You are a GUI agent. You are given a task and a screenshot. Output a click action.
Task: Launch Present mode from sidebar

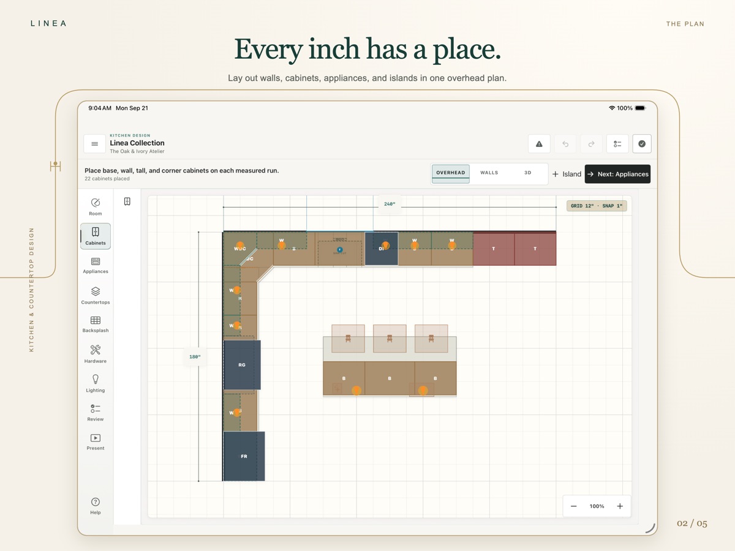coord(96,442)
